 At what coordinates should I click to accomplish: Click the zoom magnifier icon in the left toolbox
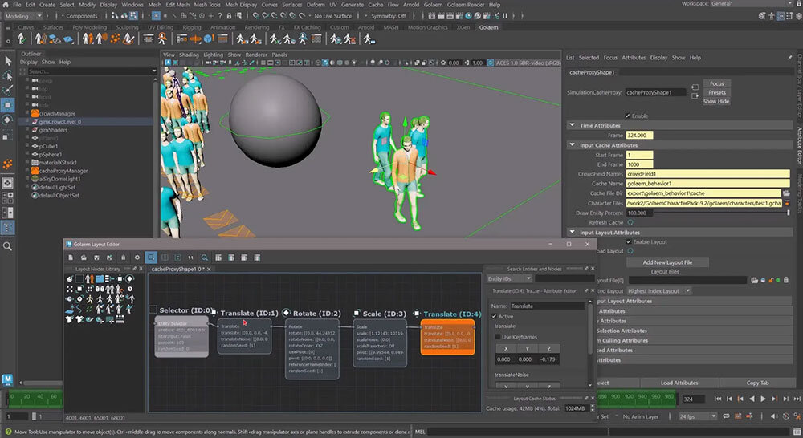8,246
